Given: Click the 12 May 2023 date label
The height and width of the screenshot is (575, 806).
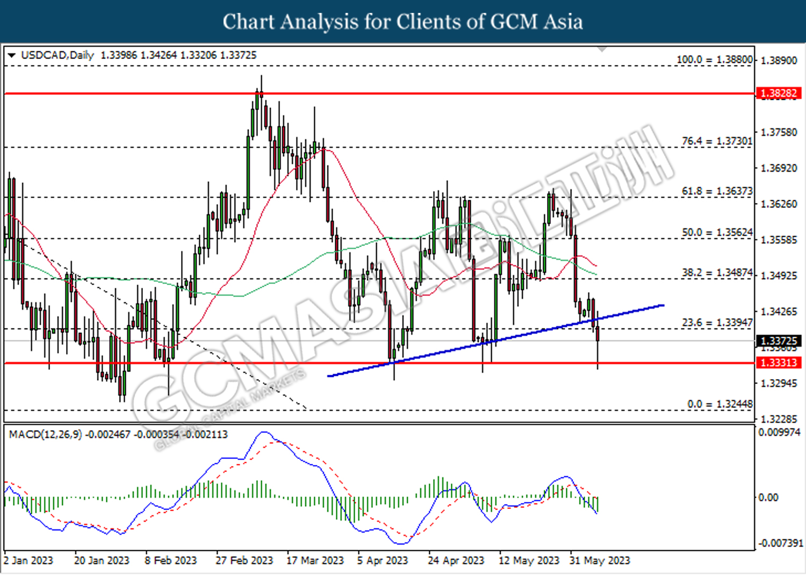Looking at the screenshot, I should coord(529,561).
